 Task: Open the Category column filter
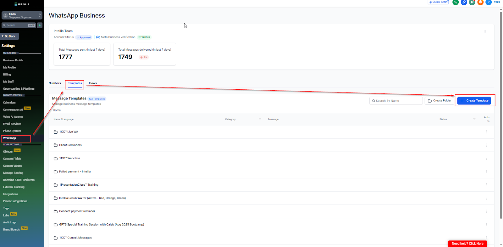pyautogui.click(x=260, y=119)
